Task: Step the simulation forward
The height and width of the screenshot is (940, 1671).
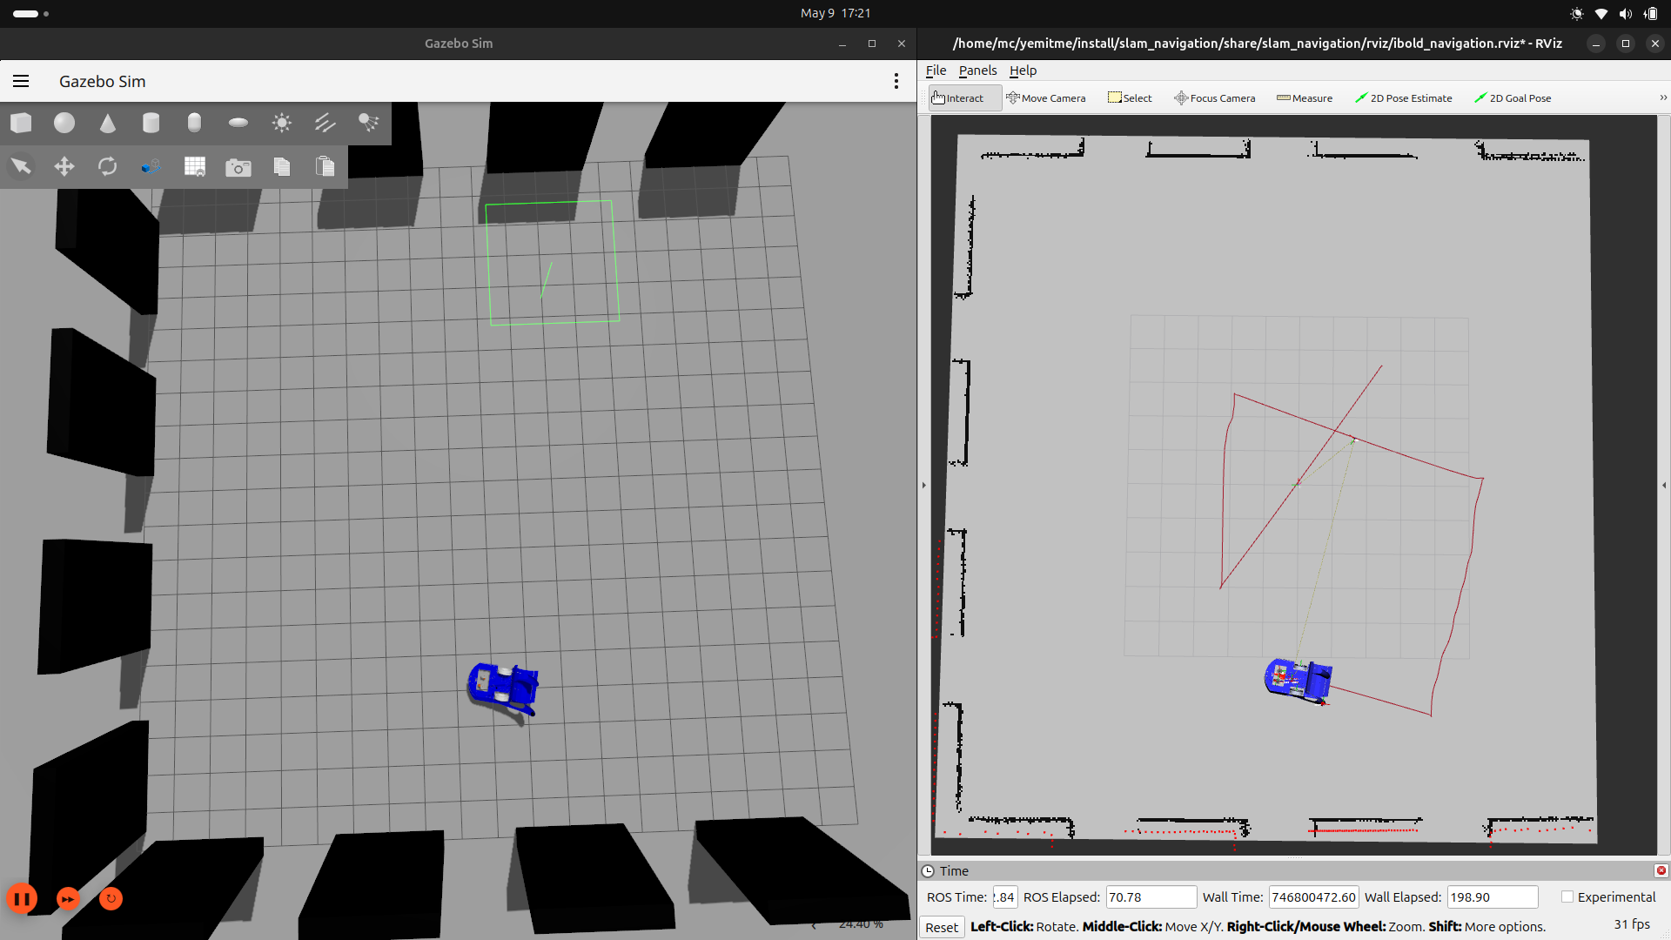Action: click(68, 898)
